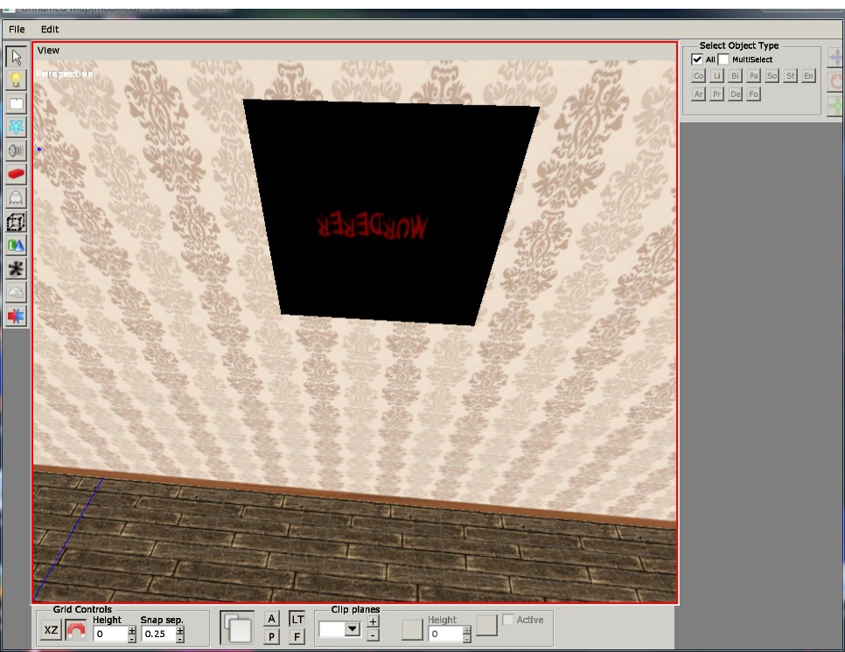Pick the Primitives tool (cylinder and cone)
Viewport: 845px width, 652px height.
16,246
